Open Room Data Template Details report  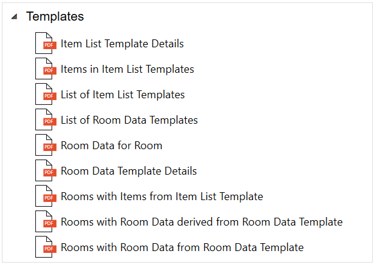[x=129, y=171]
